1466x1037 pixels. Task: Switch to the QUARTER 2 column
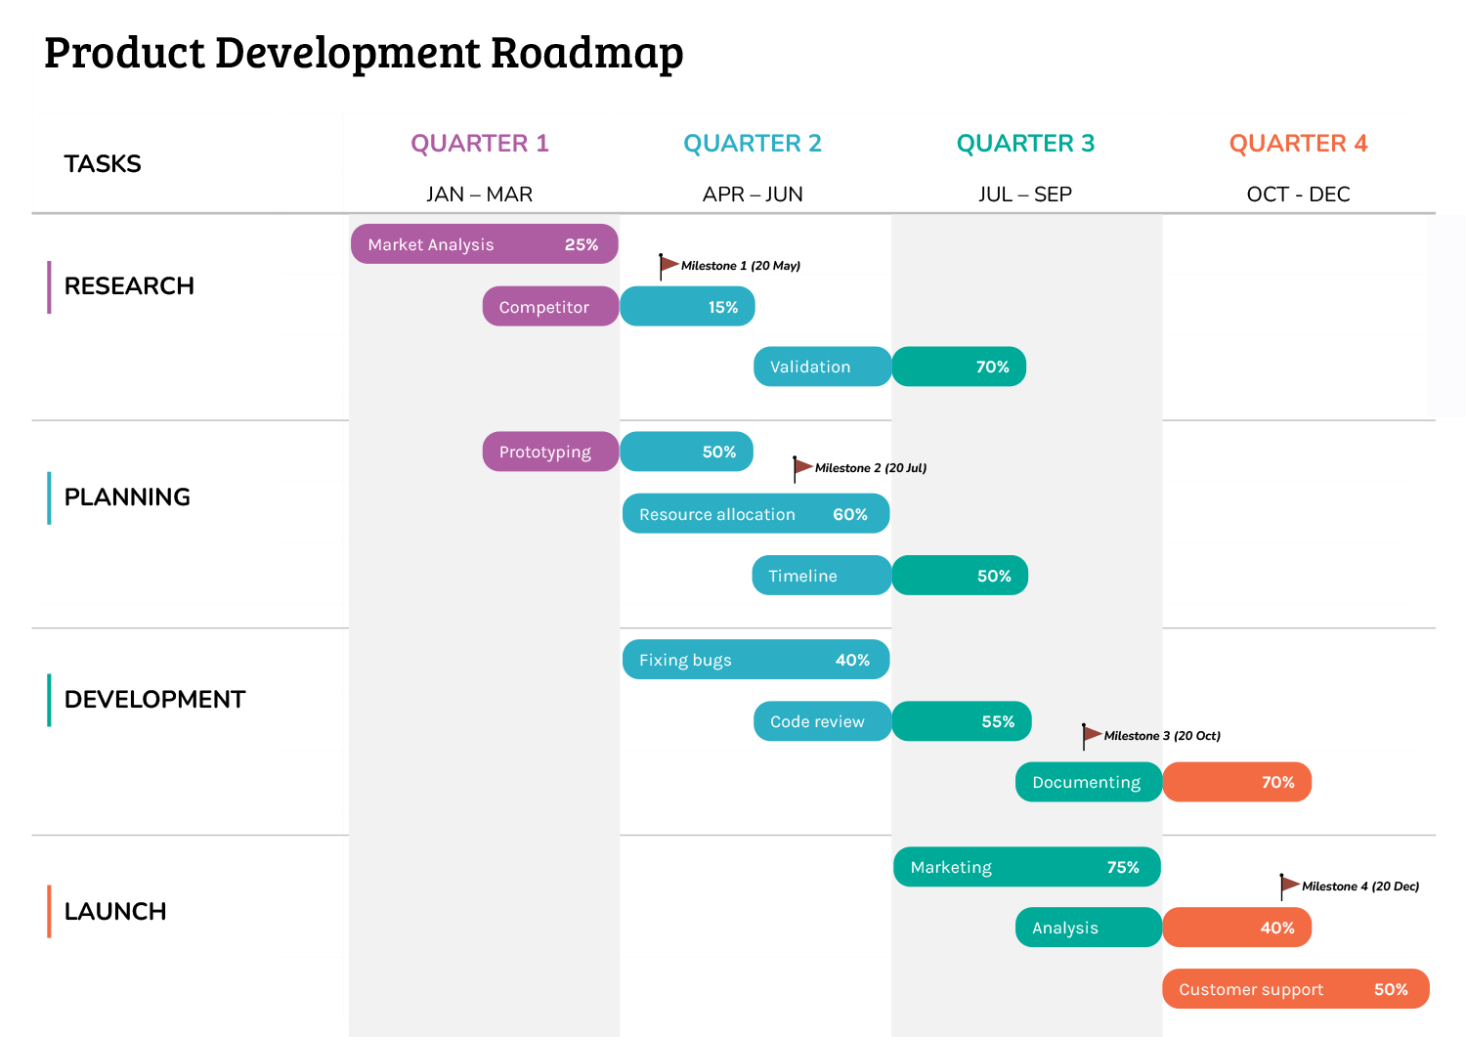tap(753, 143)
